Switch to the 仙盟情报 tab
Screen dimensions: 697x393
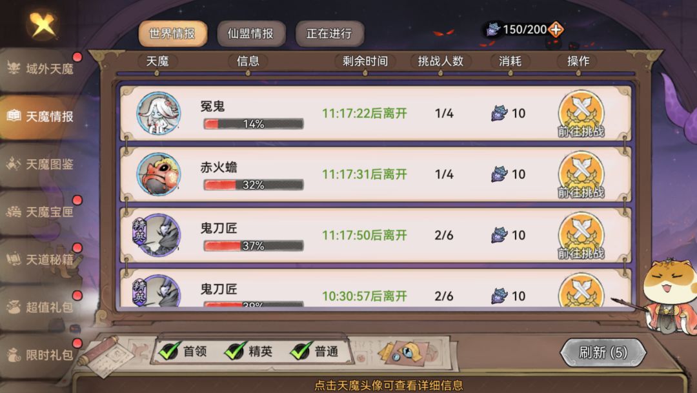click(x=250, y=34)
